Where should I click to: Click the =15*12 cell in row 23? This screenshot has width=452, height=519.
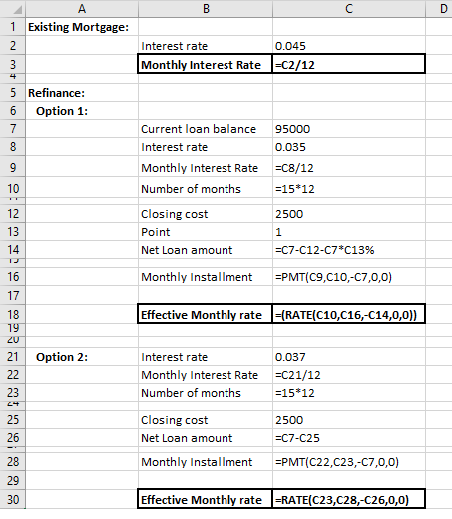pos(349,393)
